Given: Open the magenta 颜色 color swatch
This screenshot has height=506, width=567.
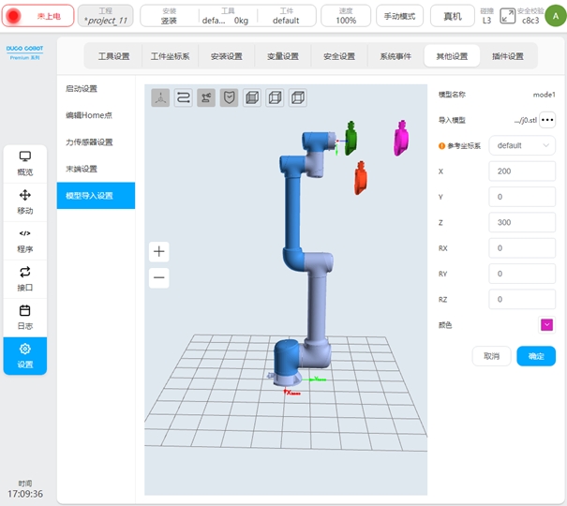Looking at the screenshot, I should pos(546,324).
